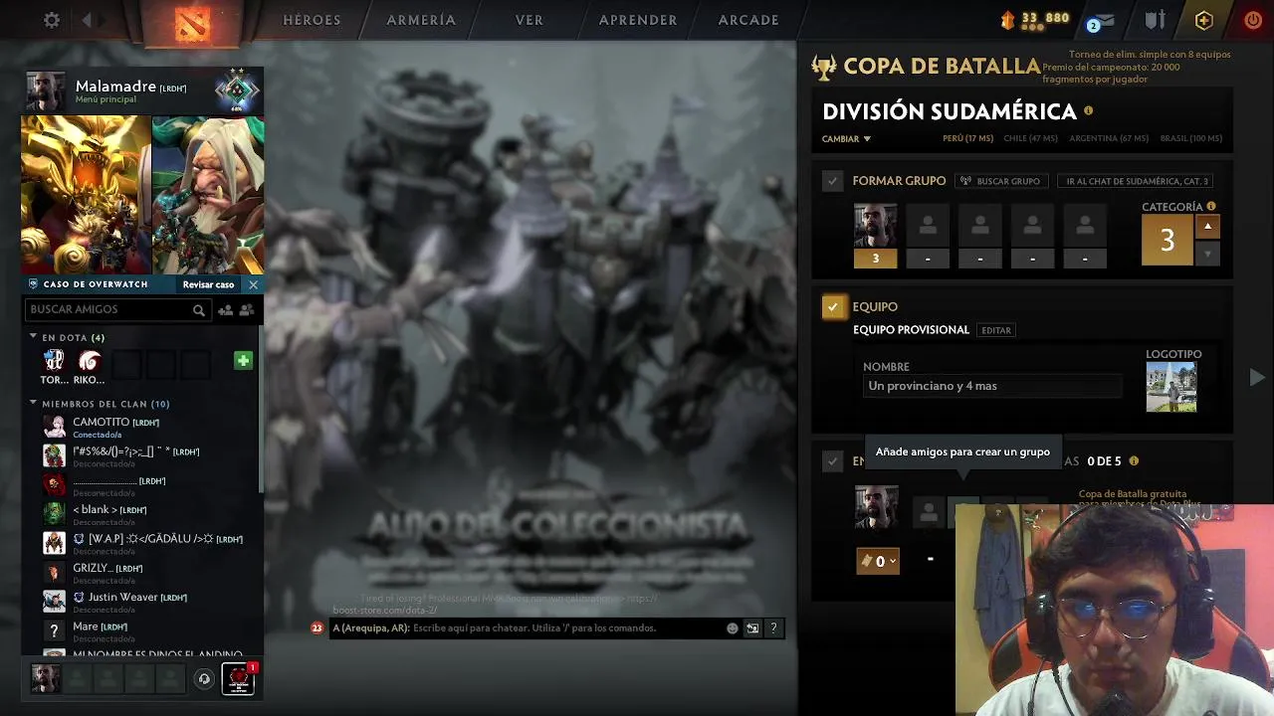Screen dimensions: 1274x716
Task: Toggle the entries checkbox below Equipo
Action: click(833, 461)
